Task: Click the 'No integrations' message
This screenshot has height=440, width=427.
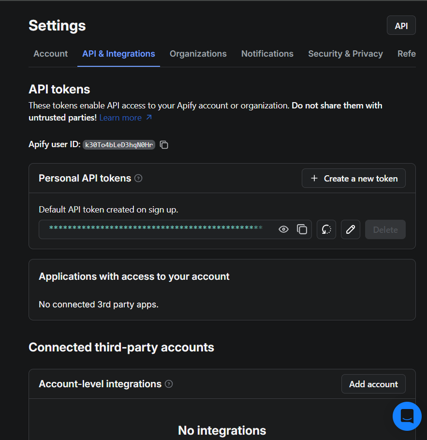Action: 222,430
